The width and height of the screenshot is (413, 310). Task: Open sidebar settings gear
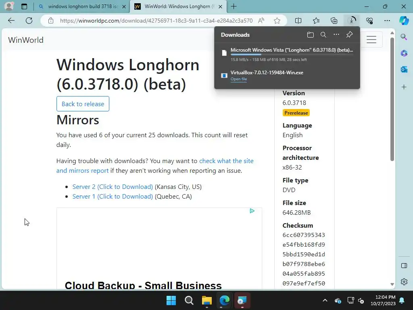(404, 282)
